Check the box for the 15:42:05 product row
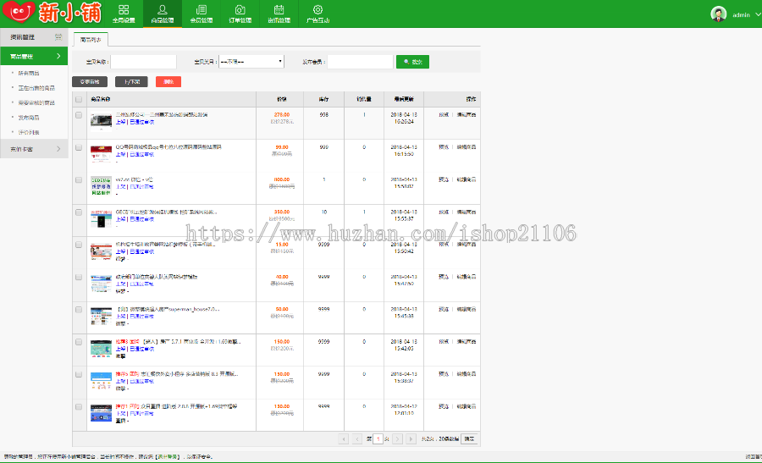This screenshot has width=762, height=463. point(79,342)
